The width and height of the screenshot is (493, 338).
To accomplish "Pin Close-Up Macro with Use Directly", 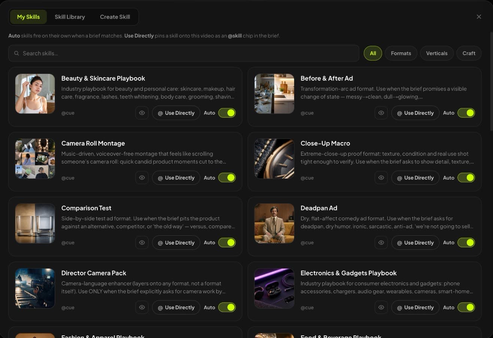I will pos(415,178).
